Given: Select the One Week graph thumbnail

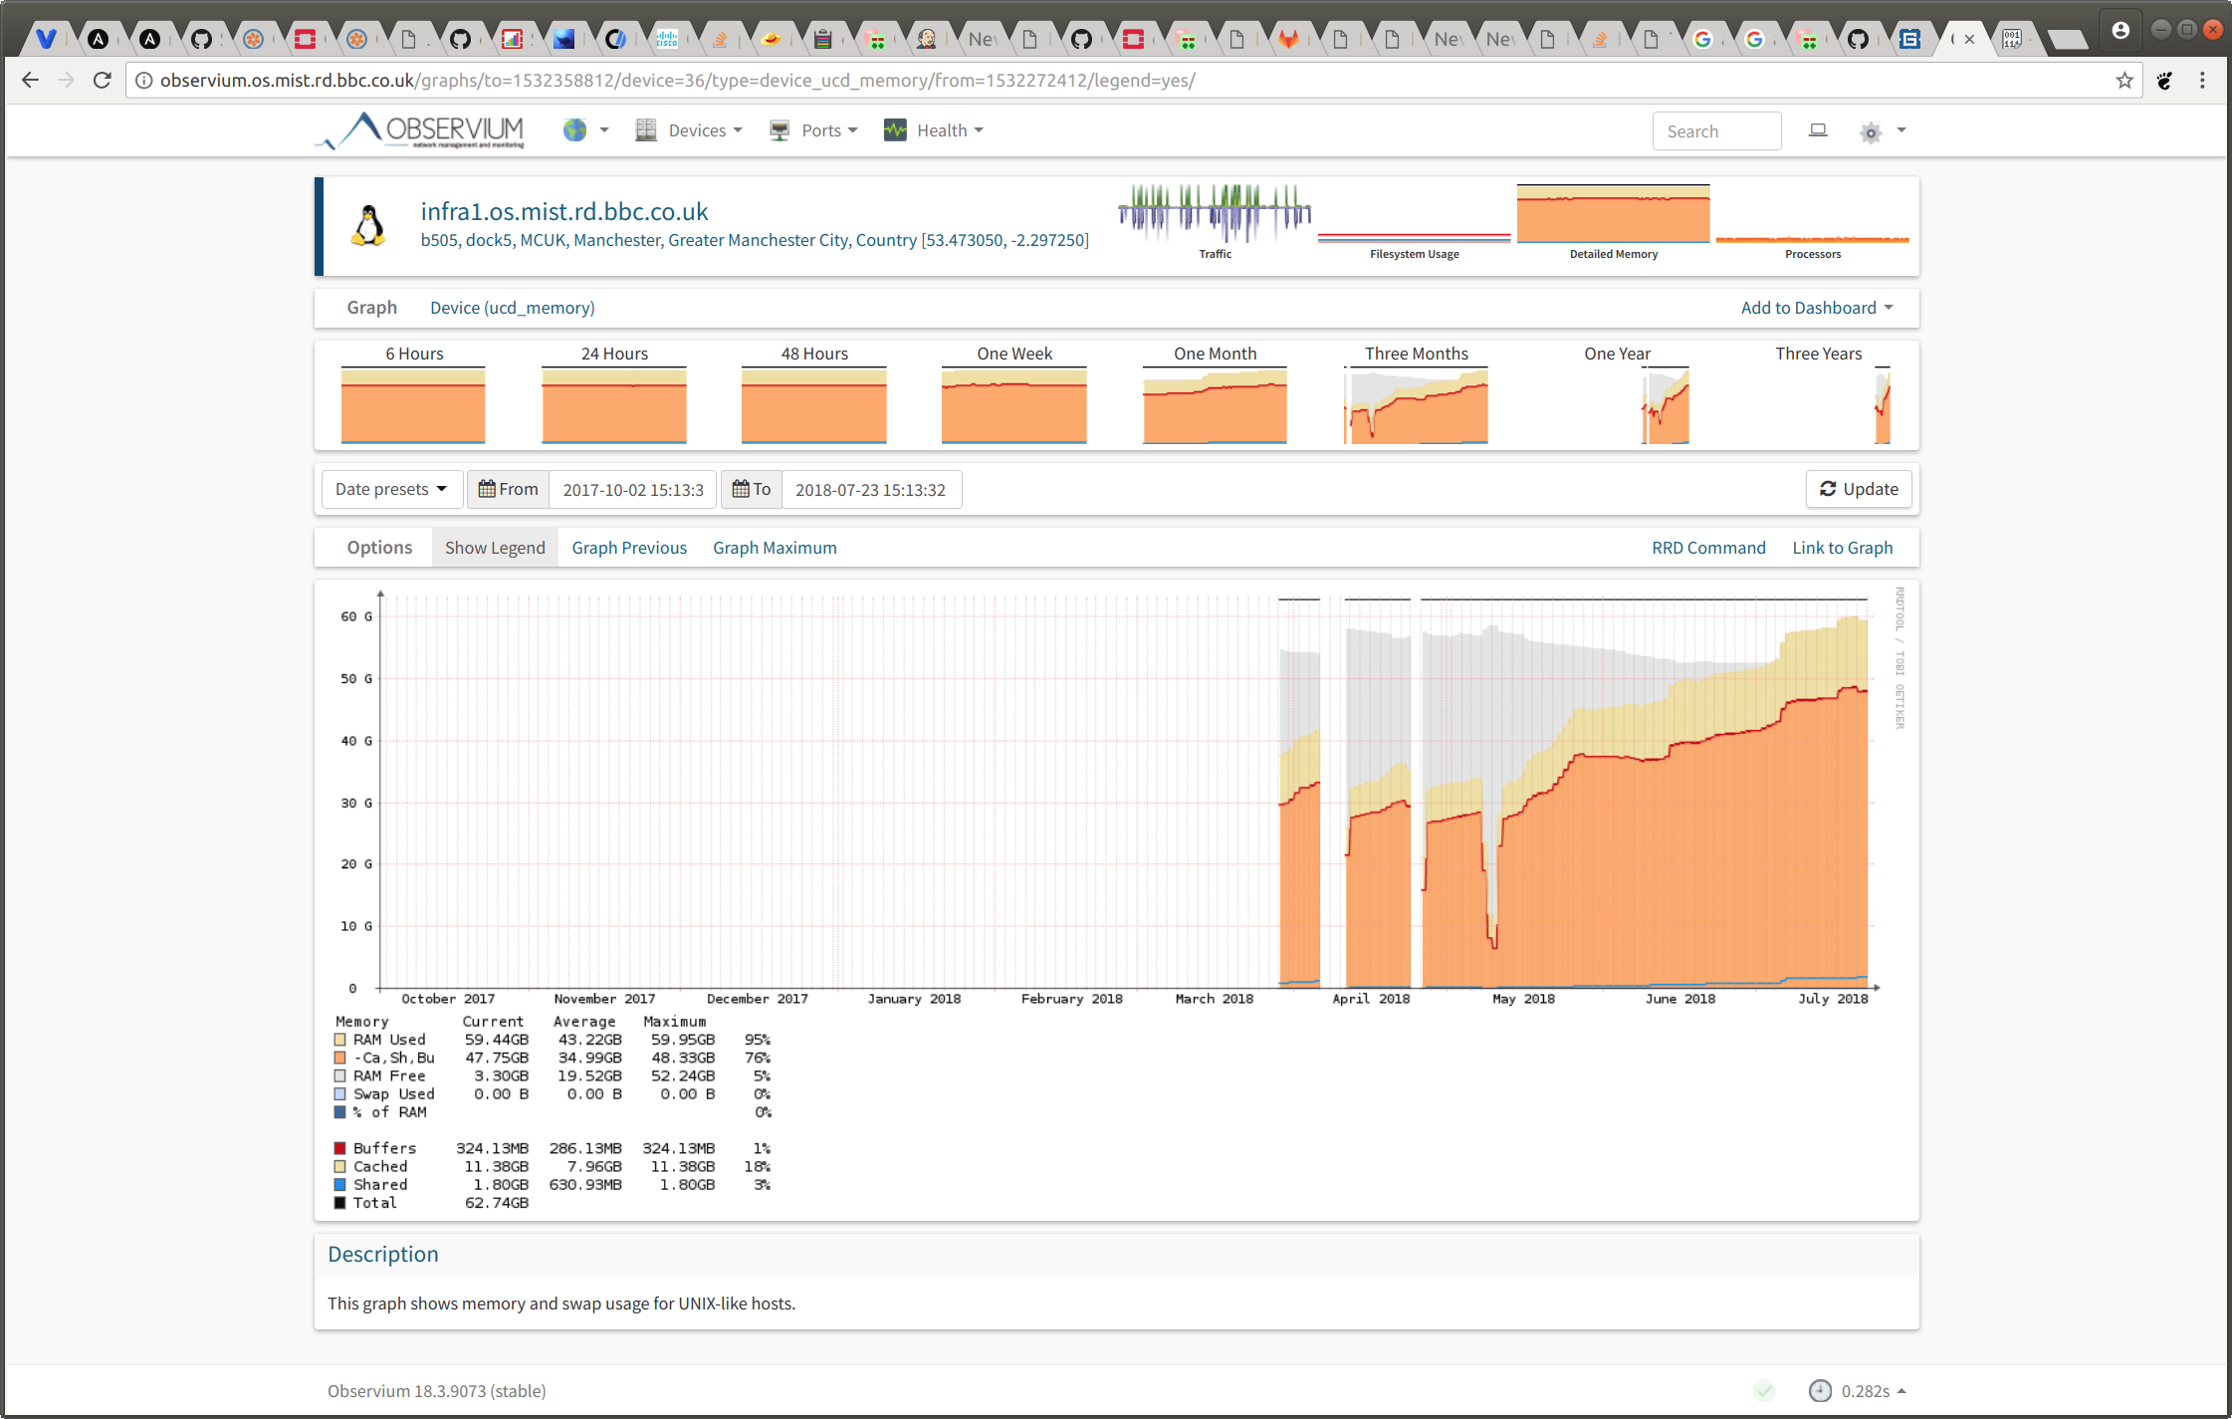Looking at the screenshot, I should [1013, 395].
